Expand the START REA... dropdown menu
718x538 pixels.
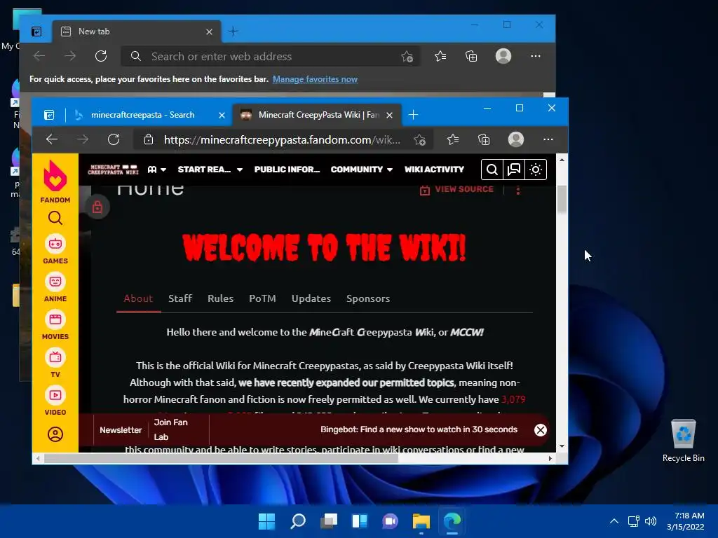point(210,170)
